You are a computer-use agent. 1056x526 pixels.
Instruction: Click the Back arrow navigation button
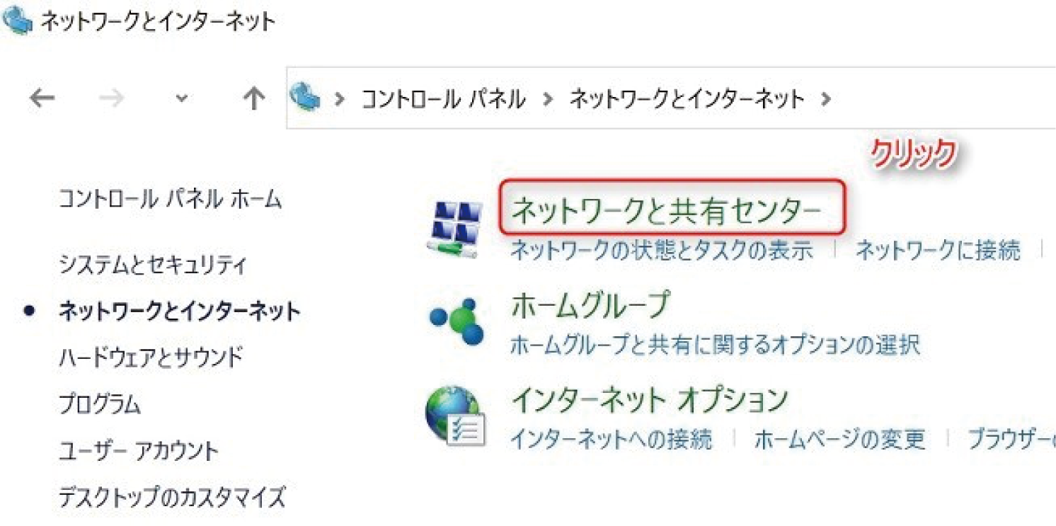coord(42,98)
